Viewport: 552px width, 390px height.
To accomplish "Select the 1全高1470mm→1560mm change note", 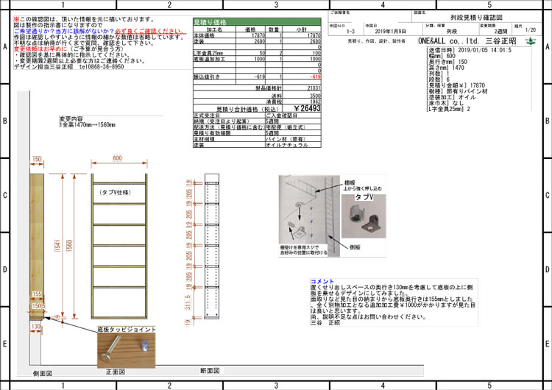I will pos(88,124).
